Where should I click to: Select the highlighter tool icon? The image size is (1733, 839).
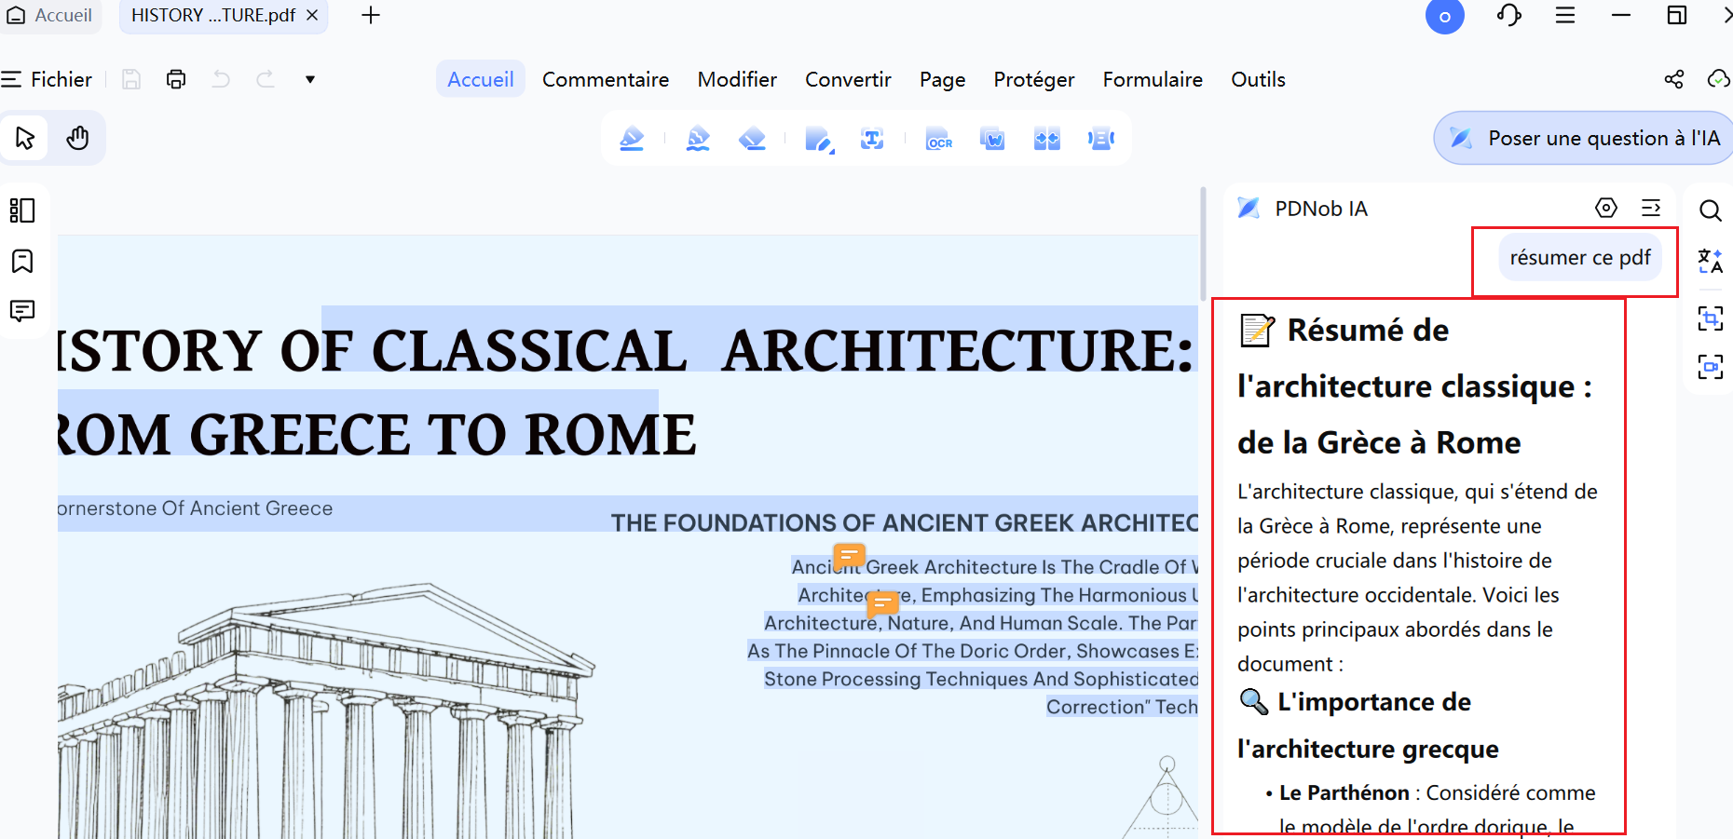click(x=632, y=140)
